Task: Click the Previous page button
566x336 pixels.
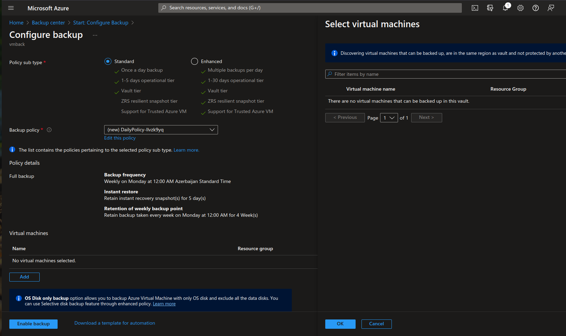Action: pos(345,118)
